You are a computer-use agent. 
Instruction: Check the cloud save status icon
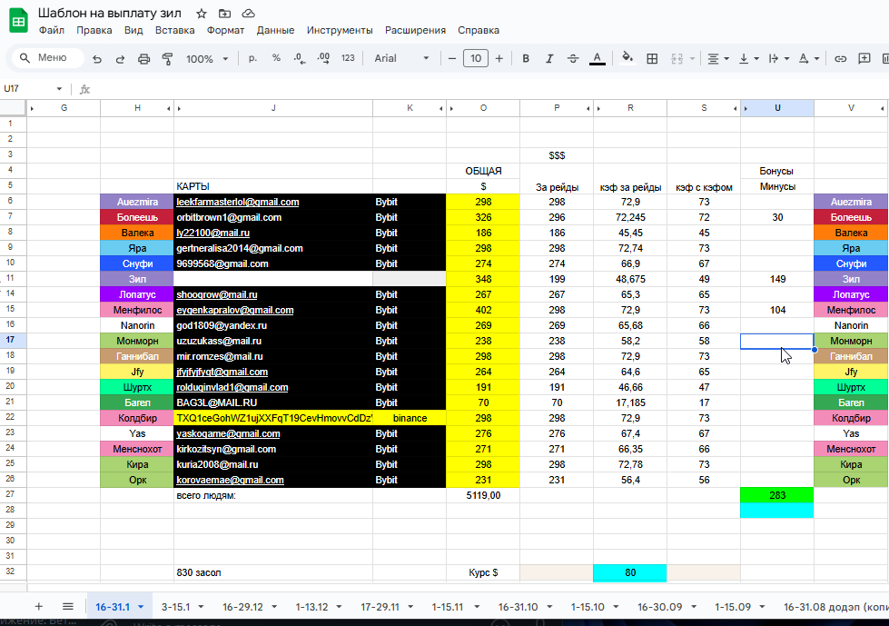(248, 14)
